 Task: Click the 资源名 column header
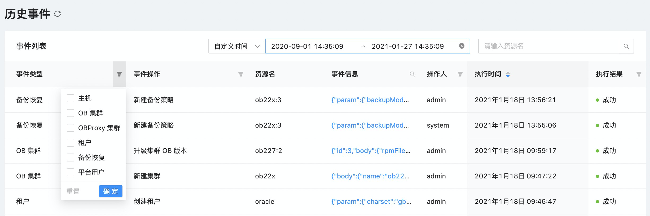tap(265, 74)
